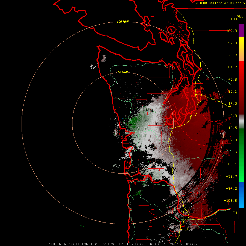Select the 30.1 scale value
The height and width of the screenshot is (246, 246).
(233, 92)
